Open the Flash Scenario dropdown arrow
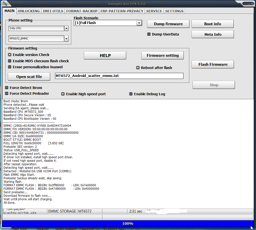 [139, 23]
